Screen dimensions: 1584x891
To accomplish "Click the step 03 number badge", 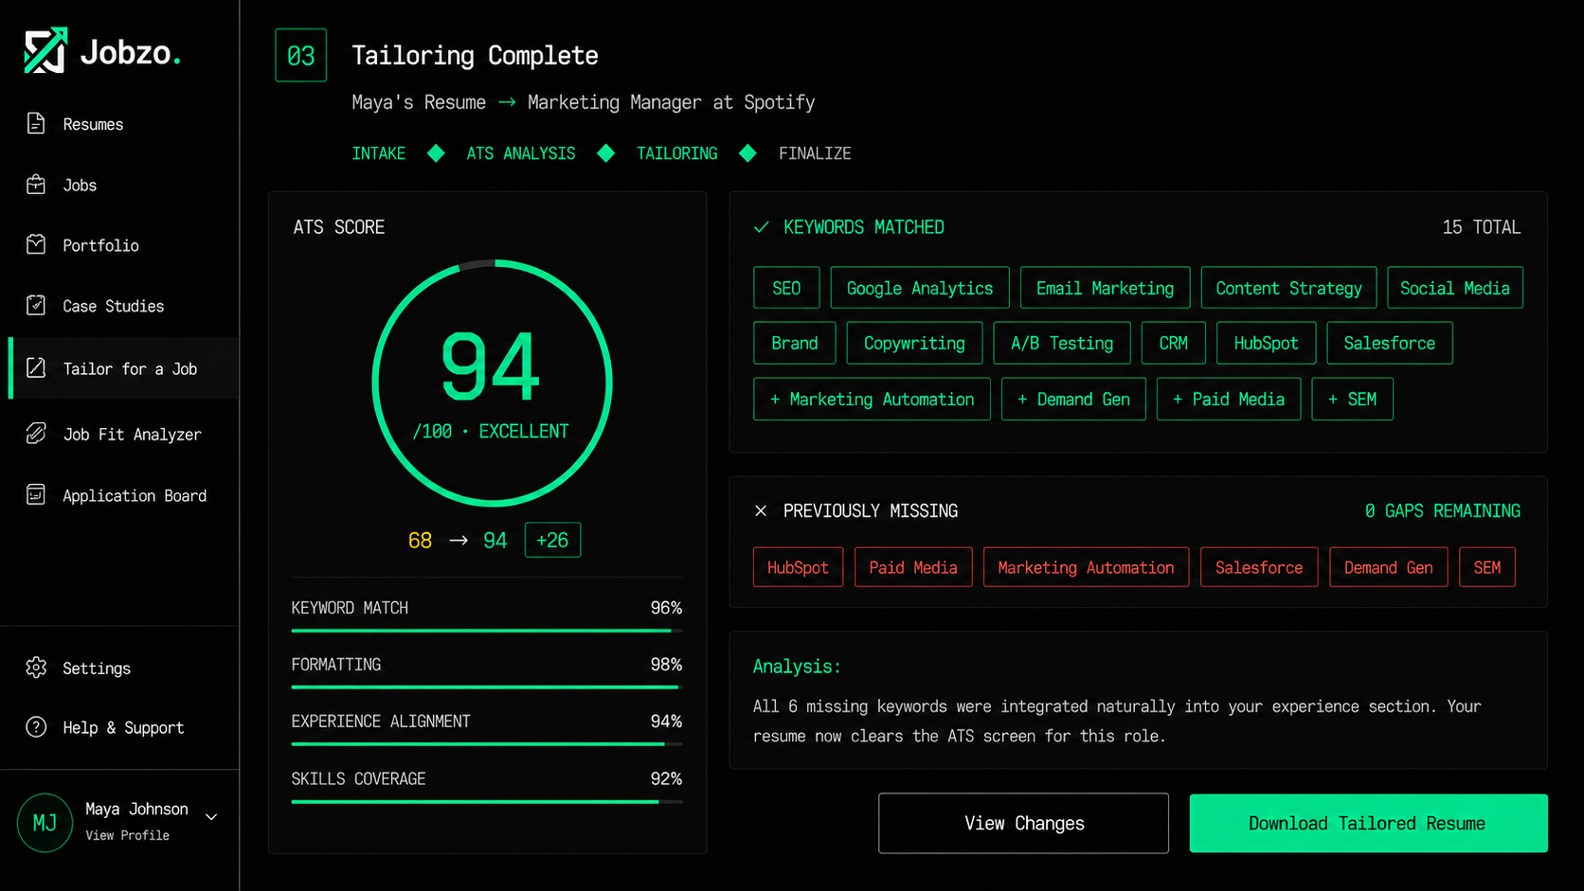I will coord(301,55).
